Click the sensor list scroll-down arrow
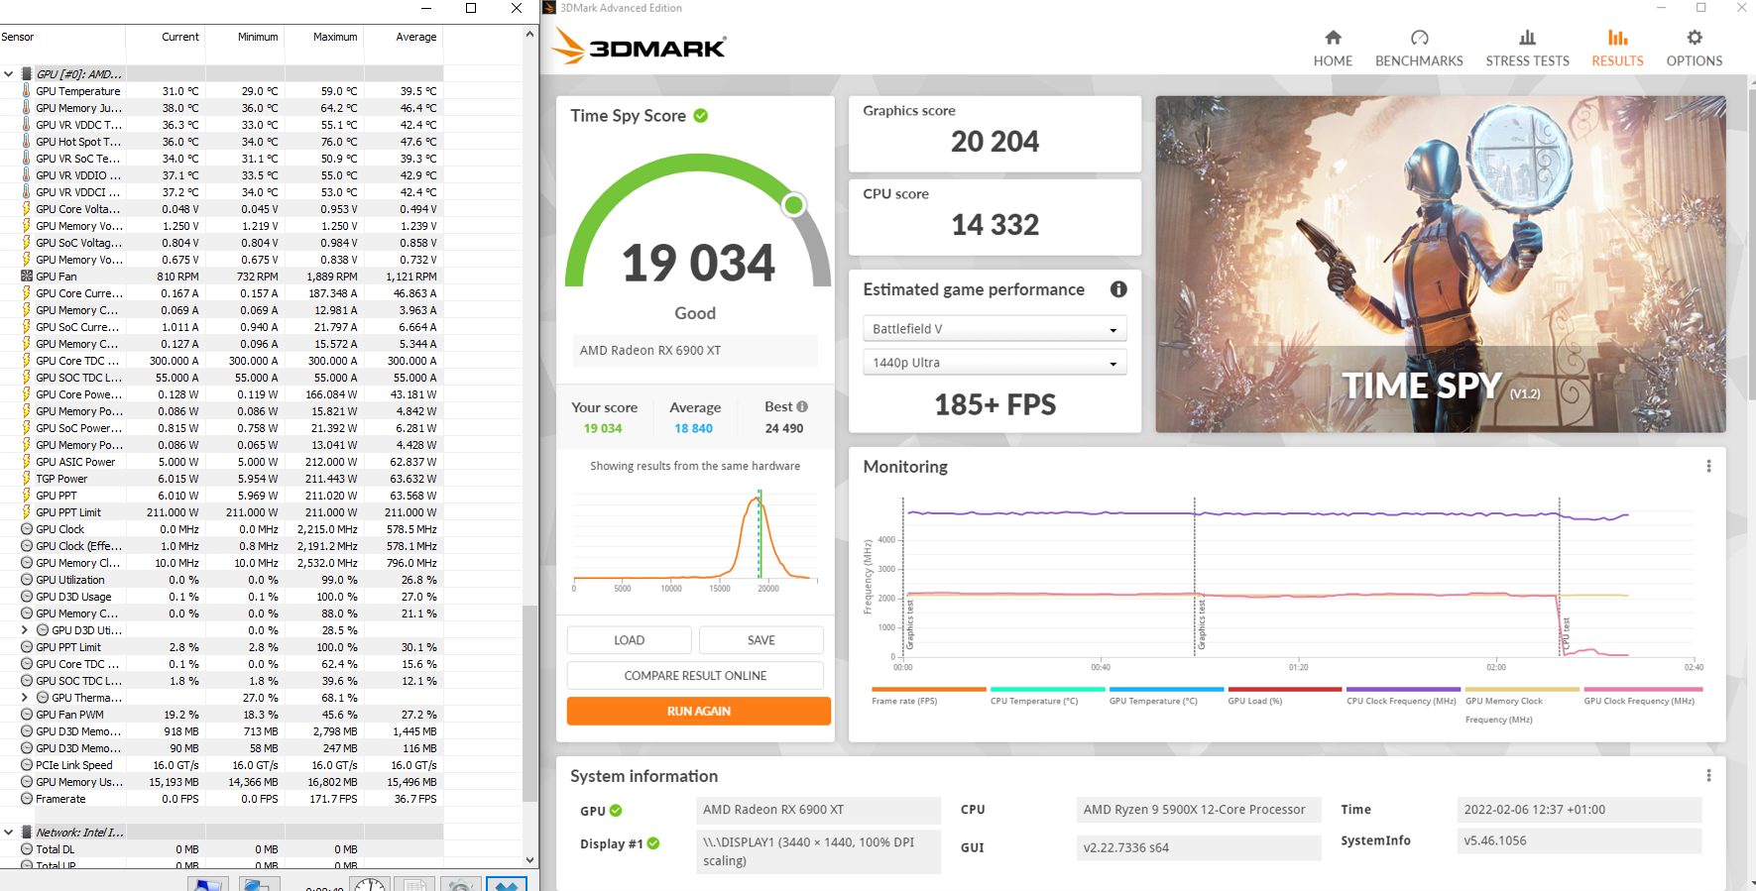1756x891 pixels. (529, 860)
